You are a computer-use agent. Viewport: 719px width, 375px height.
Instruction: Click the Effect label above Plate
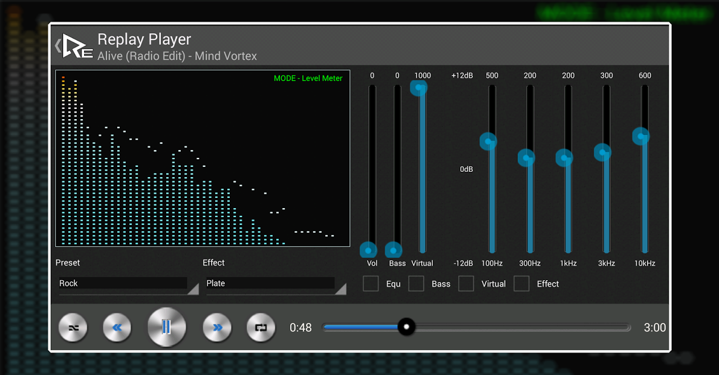click(x=213, y=262)
